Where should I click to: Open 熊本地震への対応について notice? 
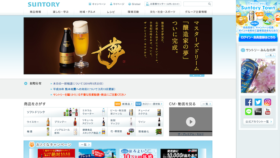[84, 89]
